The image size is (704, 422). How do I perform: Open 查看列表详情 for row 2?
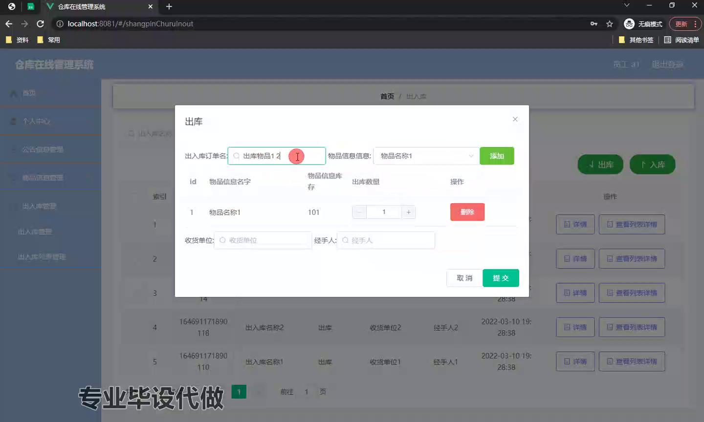(632, 258)
